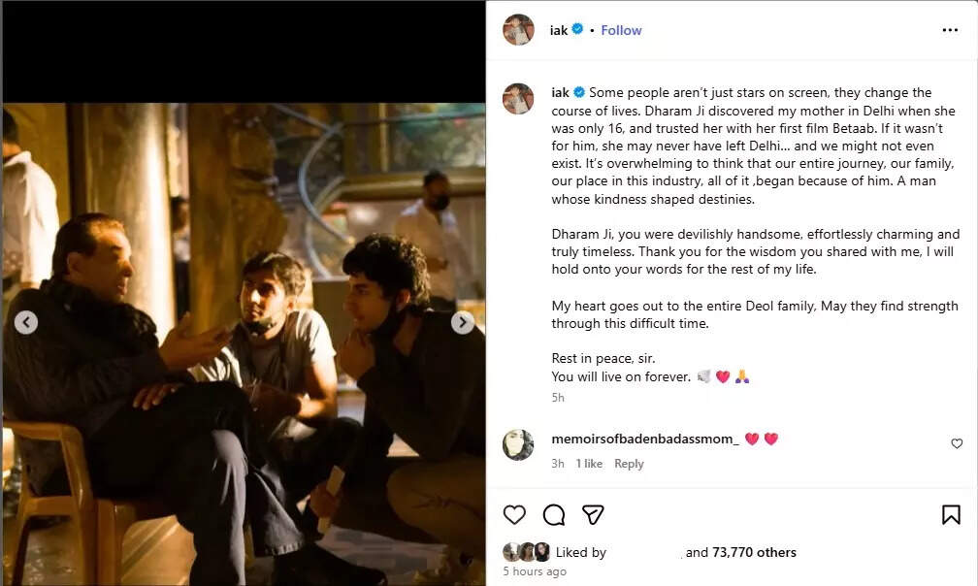Click the iak avatar beside the caption
The width and height of the screenshot is (978, 586).
point(518,98)
